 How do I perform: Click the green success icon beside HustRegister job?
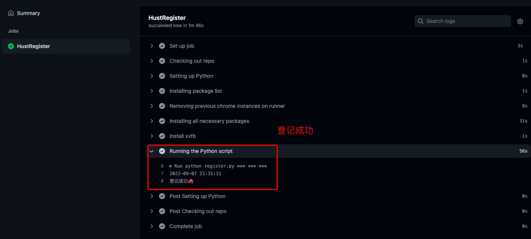[x=11, y=46]
